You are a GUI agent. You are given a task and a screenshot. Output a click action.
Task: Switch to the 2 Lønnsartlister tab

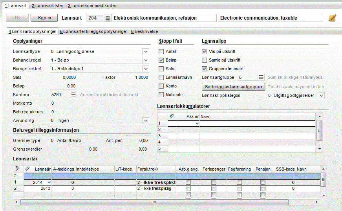48,5
